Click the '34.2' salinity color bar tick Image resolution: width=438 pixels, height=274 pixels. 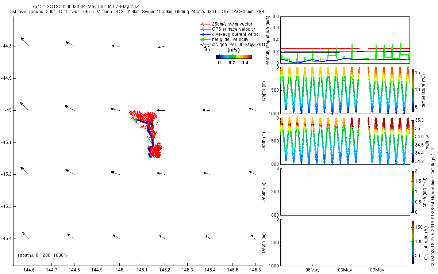(419, 161)
